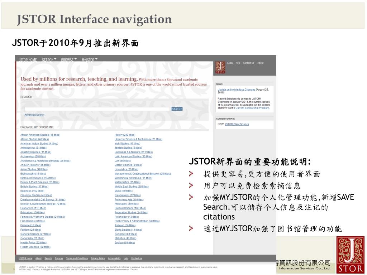
Task: Expand the BROWSE dropdown menu
Action: coord(69,60)
